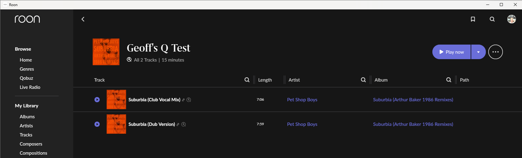
Task: Play Suburbia (Club Vocal Mix) track
Action: point(97,99)
